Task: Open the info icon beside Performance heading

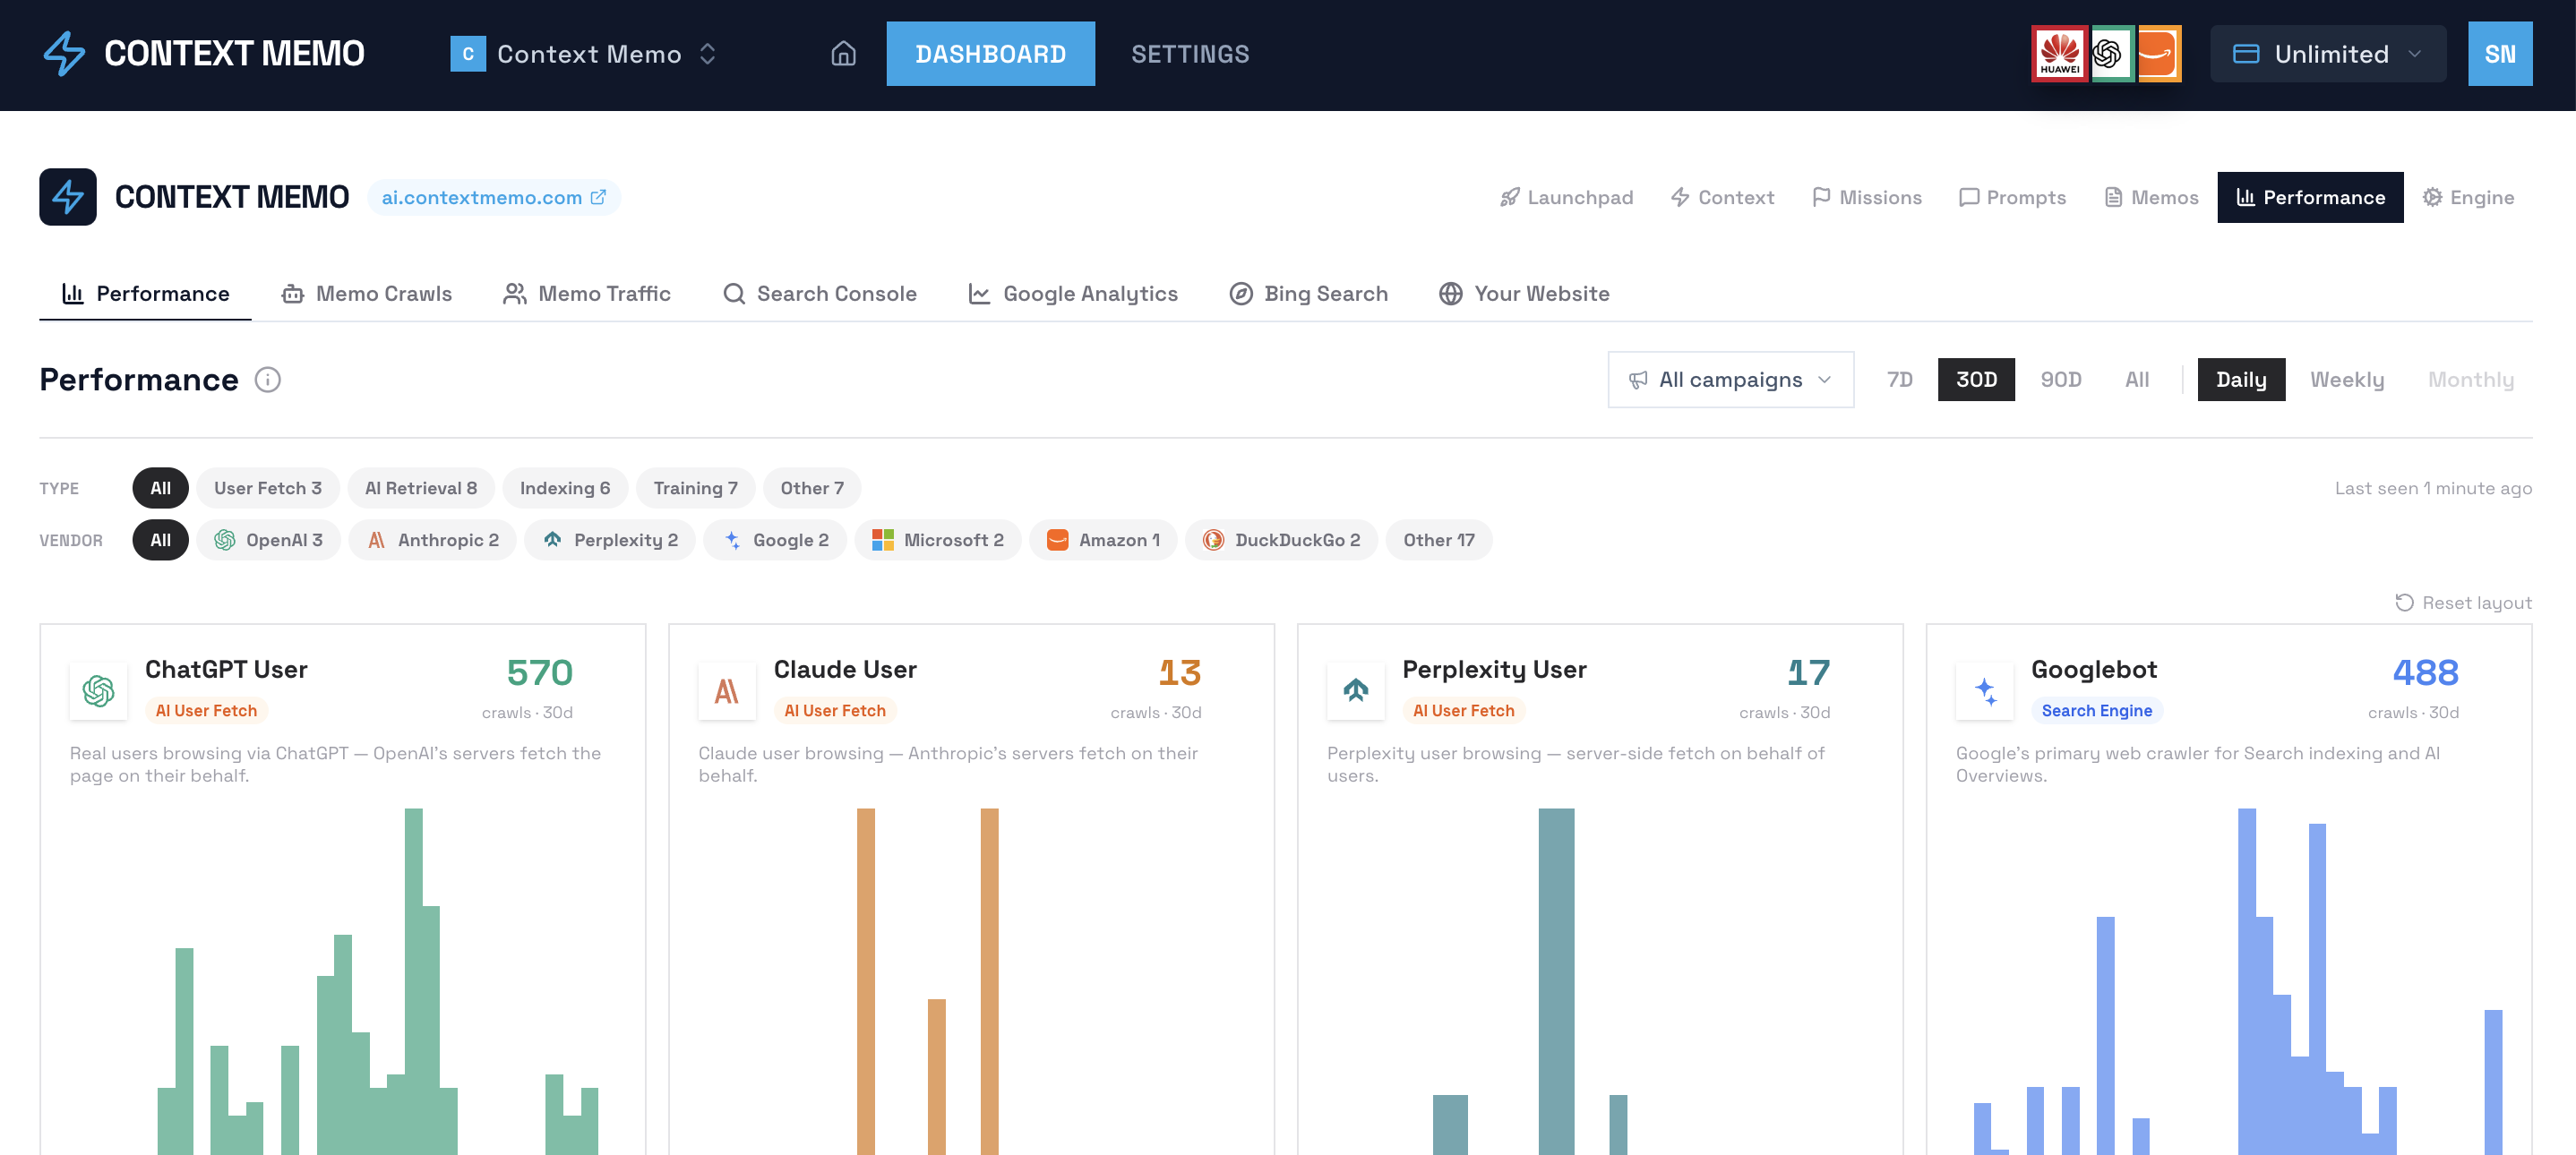Action: [267, 380]
